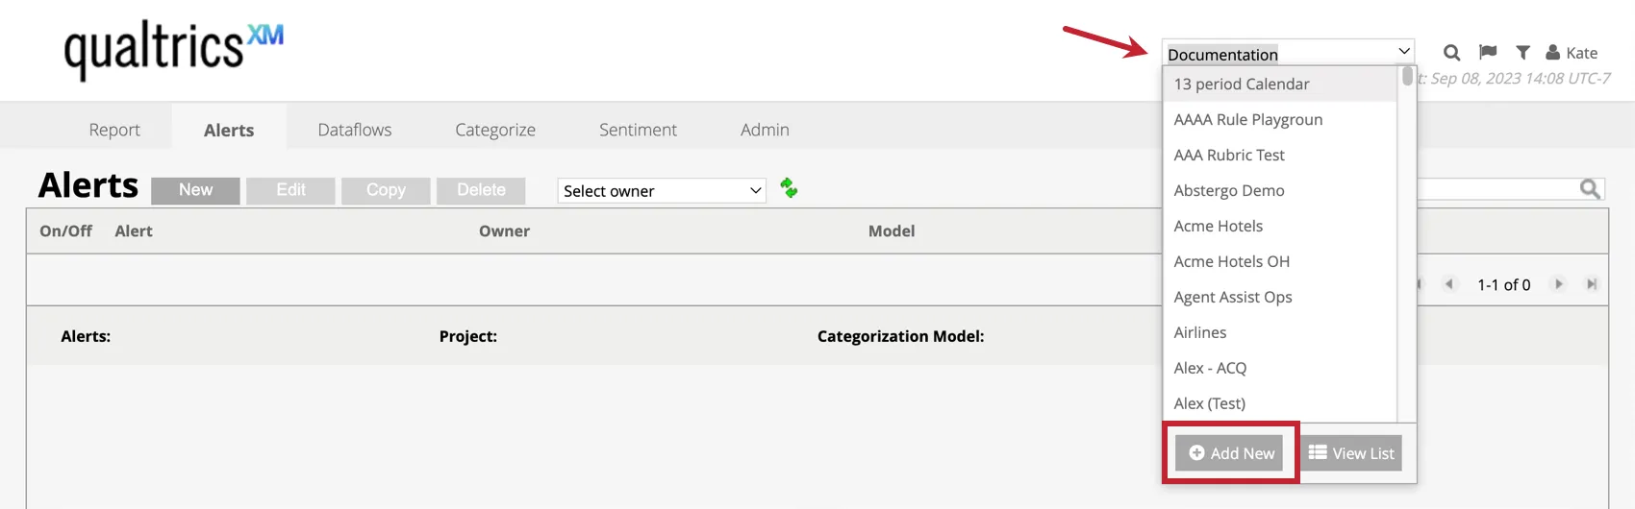Click the alerts search field magnifier icon

pyautogui.click(x=1590, y=189)
